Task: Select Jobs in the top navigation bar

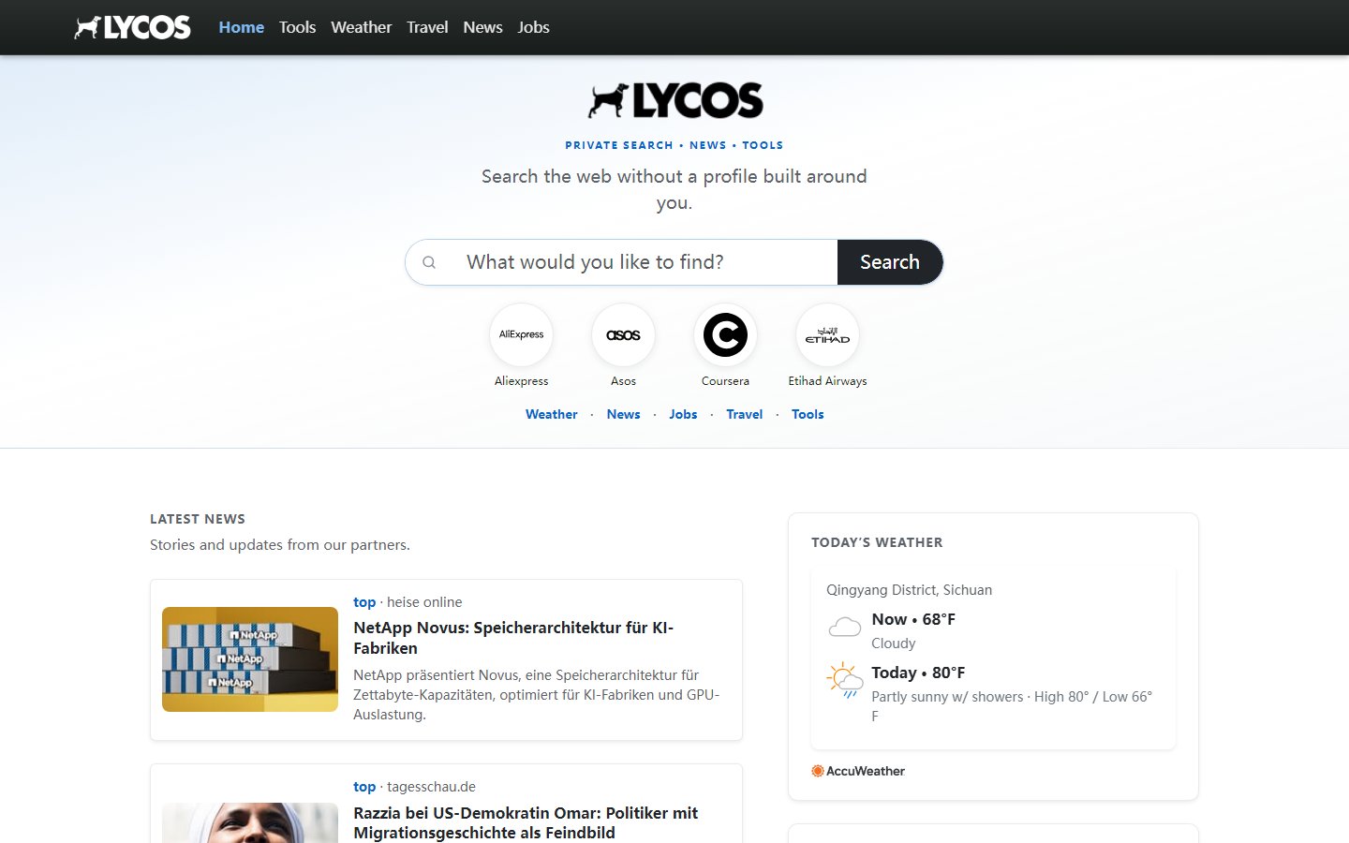Action: (x=533, y=27)
